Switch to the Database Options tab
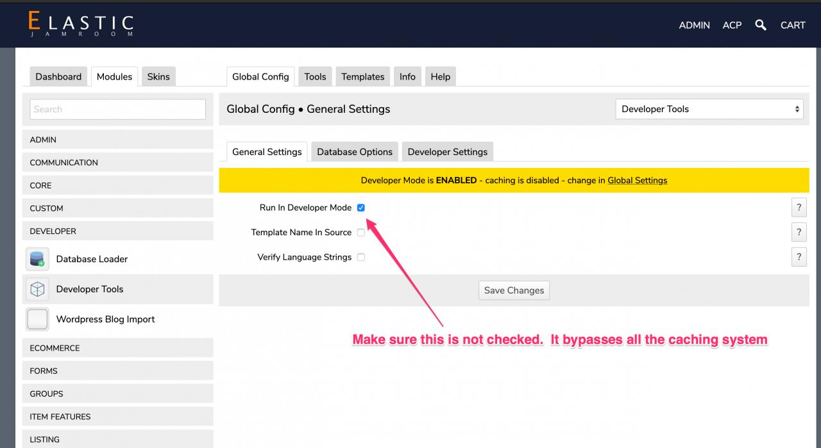Screen dimensions: 821x448 354,152
